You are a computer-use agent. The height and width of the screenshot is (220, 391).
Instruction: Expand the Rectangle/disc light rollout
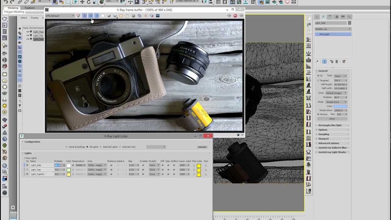point(330,125)
